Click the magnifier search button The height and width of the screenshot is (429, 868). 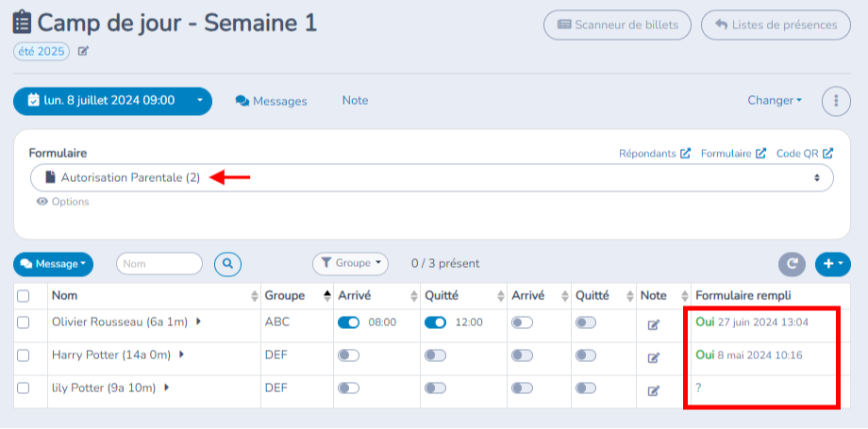[x=227, y=264]
